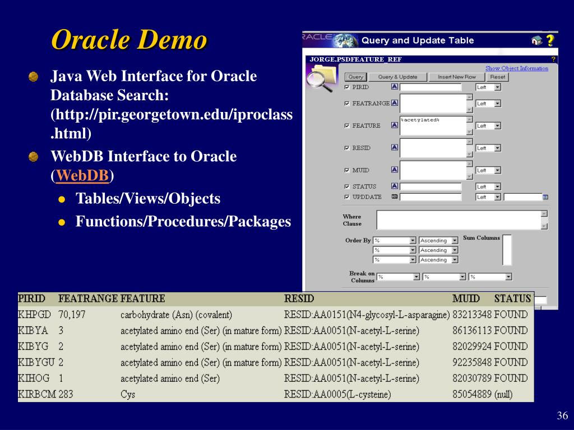Open second Order By column dropdown
The width and height of the screenshot is (574, 430).
(x=395, y=250)
